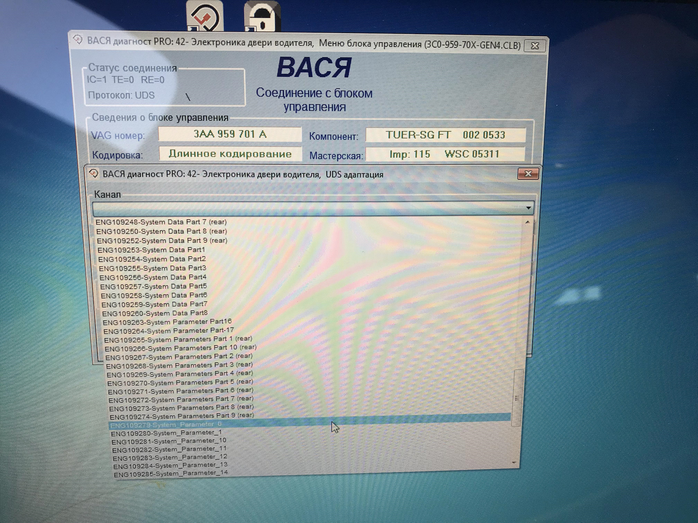
Task: Open the desktop shortcut with the red checkmark logo
Action: (x=204, y=16)
